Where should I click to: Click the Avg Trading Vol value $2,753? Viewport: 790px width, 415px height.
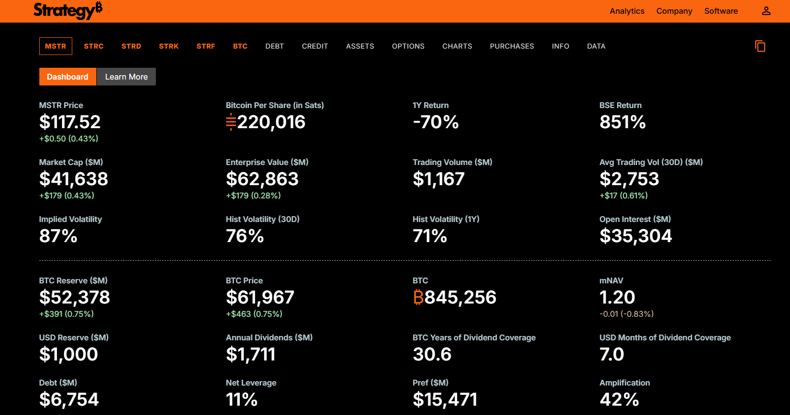(x=629, y=179)
